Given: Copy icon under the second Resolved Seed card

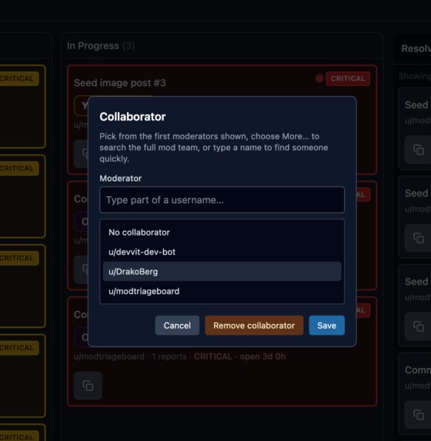Looking at the screenshot, I should (x=419, y=238).
